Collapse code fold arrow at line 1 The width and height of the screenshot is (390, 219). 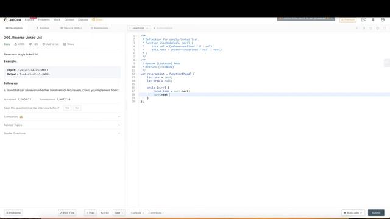pyautogui.click(x=136, y=36)
